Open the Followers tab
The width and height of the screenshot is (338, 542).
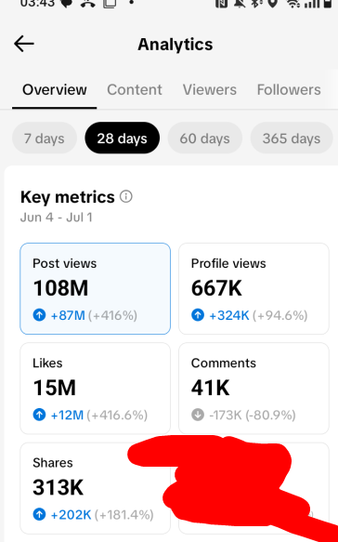[289, 90]
